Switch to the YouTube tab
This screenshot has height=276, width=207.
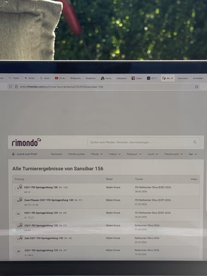tap(60, 78)
